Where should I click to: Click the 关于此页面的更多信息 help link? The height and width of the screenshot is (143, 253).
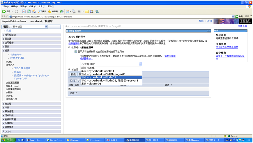[x=227, y=47]
